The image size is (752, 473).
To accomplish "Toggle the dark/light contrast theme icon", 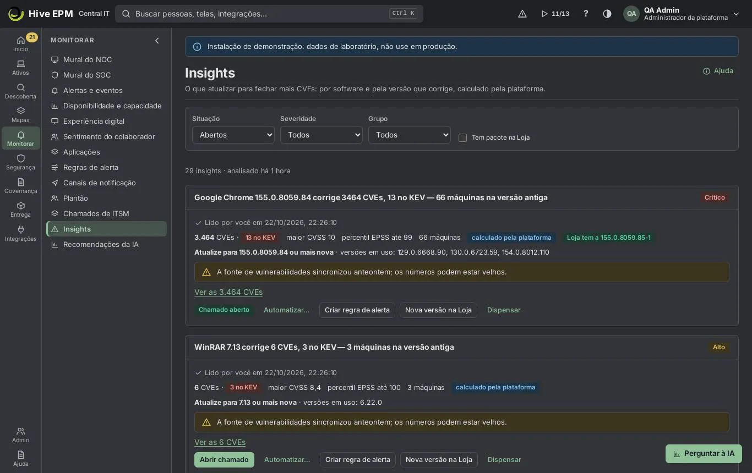I will [607, 14].
